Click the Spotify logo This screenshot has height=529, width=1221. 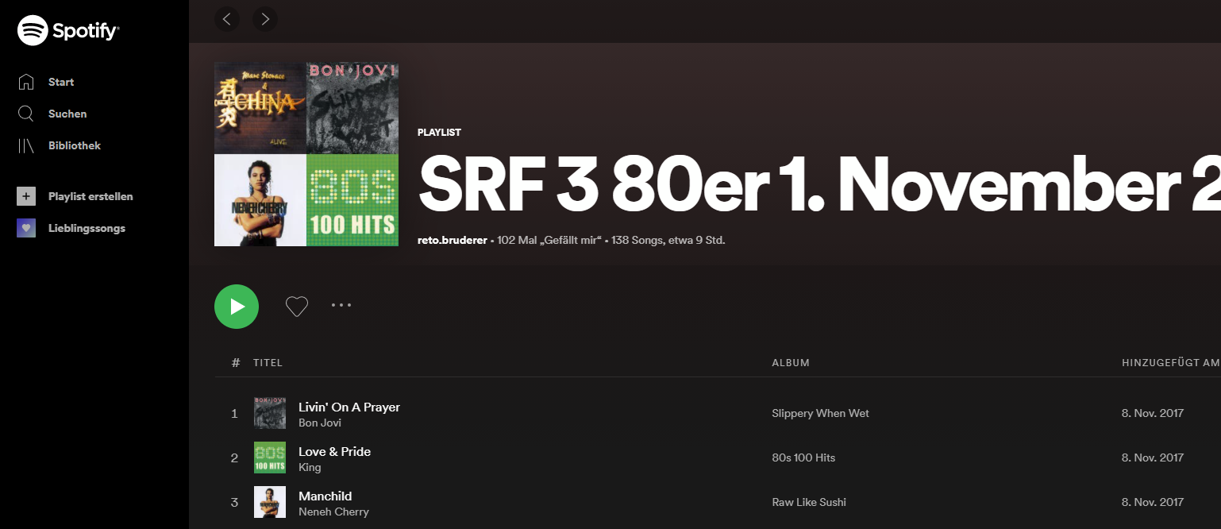pyautogui.click(x=68, y=31)
